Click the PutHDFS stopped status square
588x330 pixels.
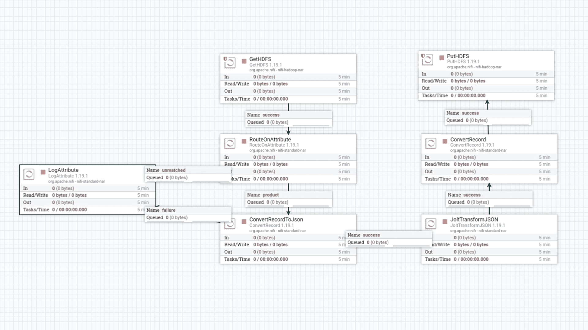[x=442, y=58]
